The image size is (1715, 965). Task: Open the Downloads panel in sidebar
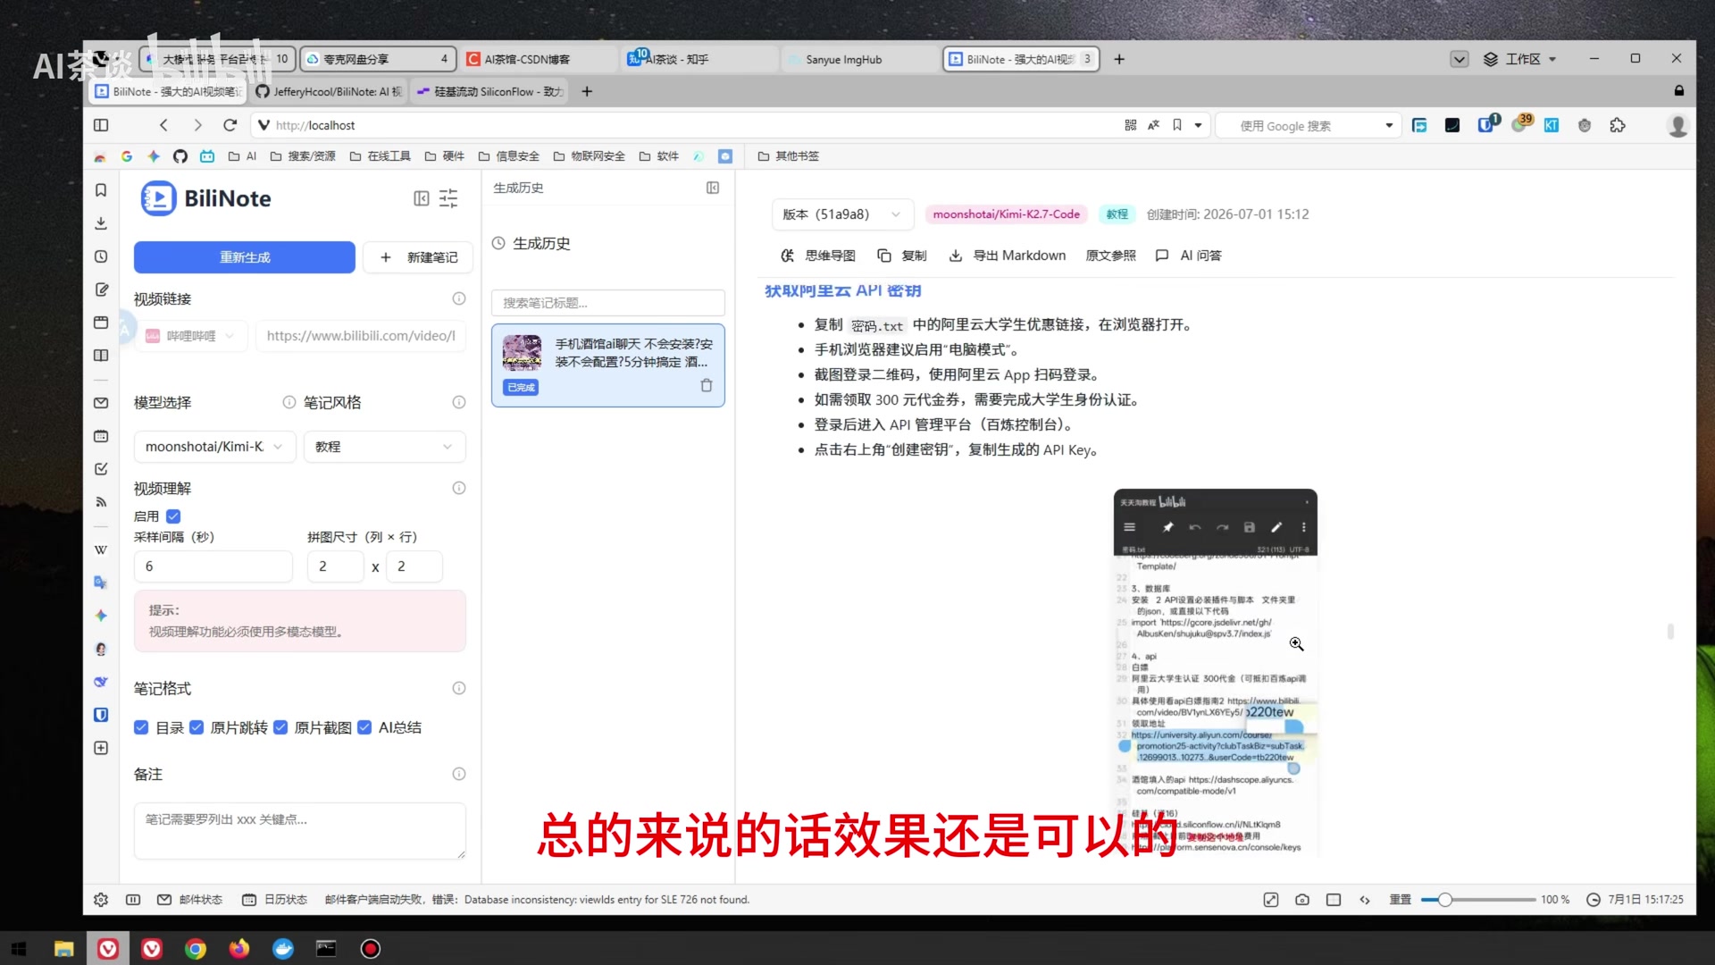(101, 223)
